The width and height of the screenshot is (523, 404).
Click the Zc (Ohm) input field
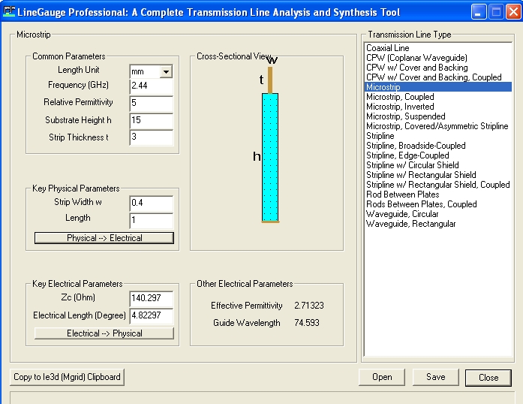coord(151,298)
